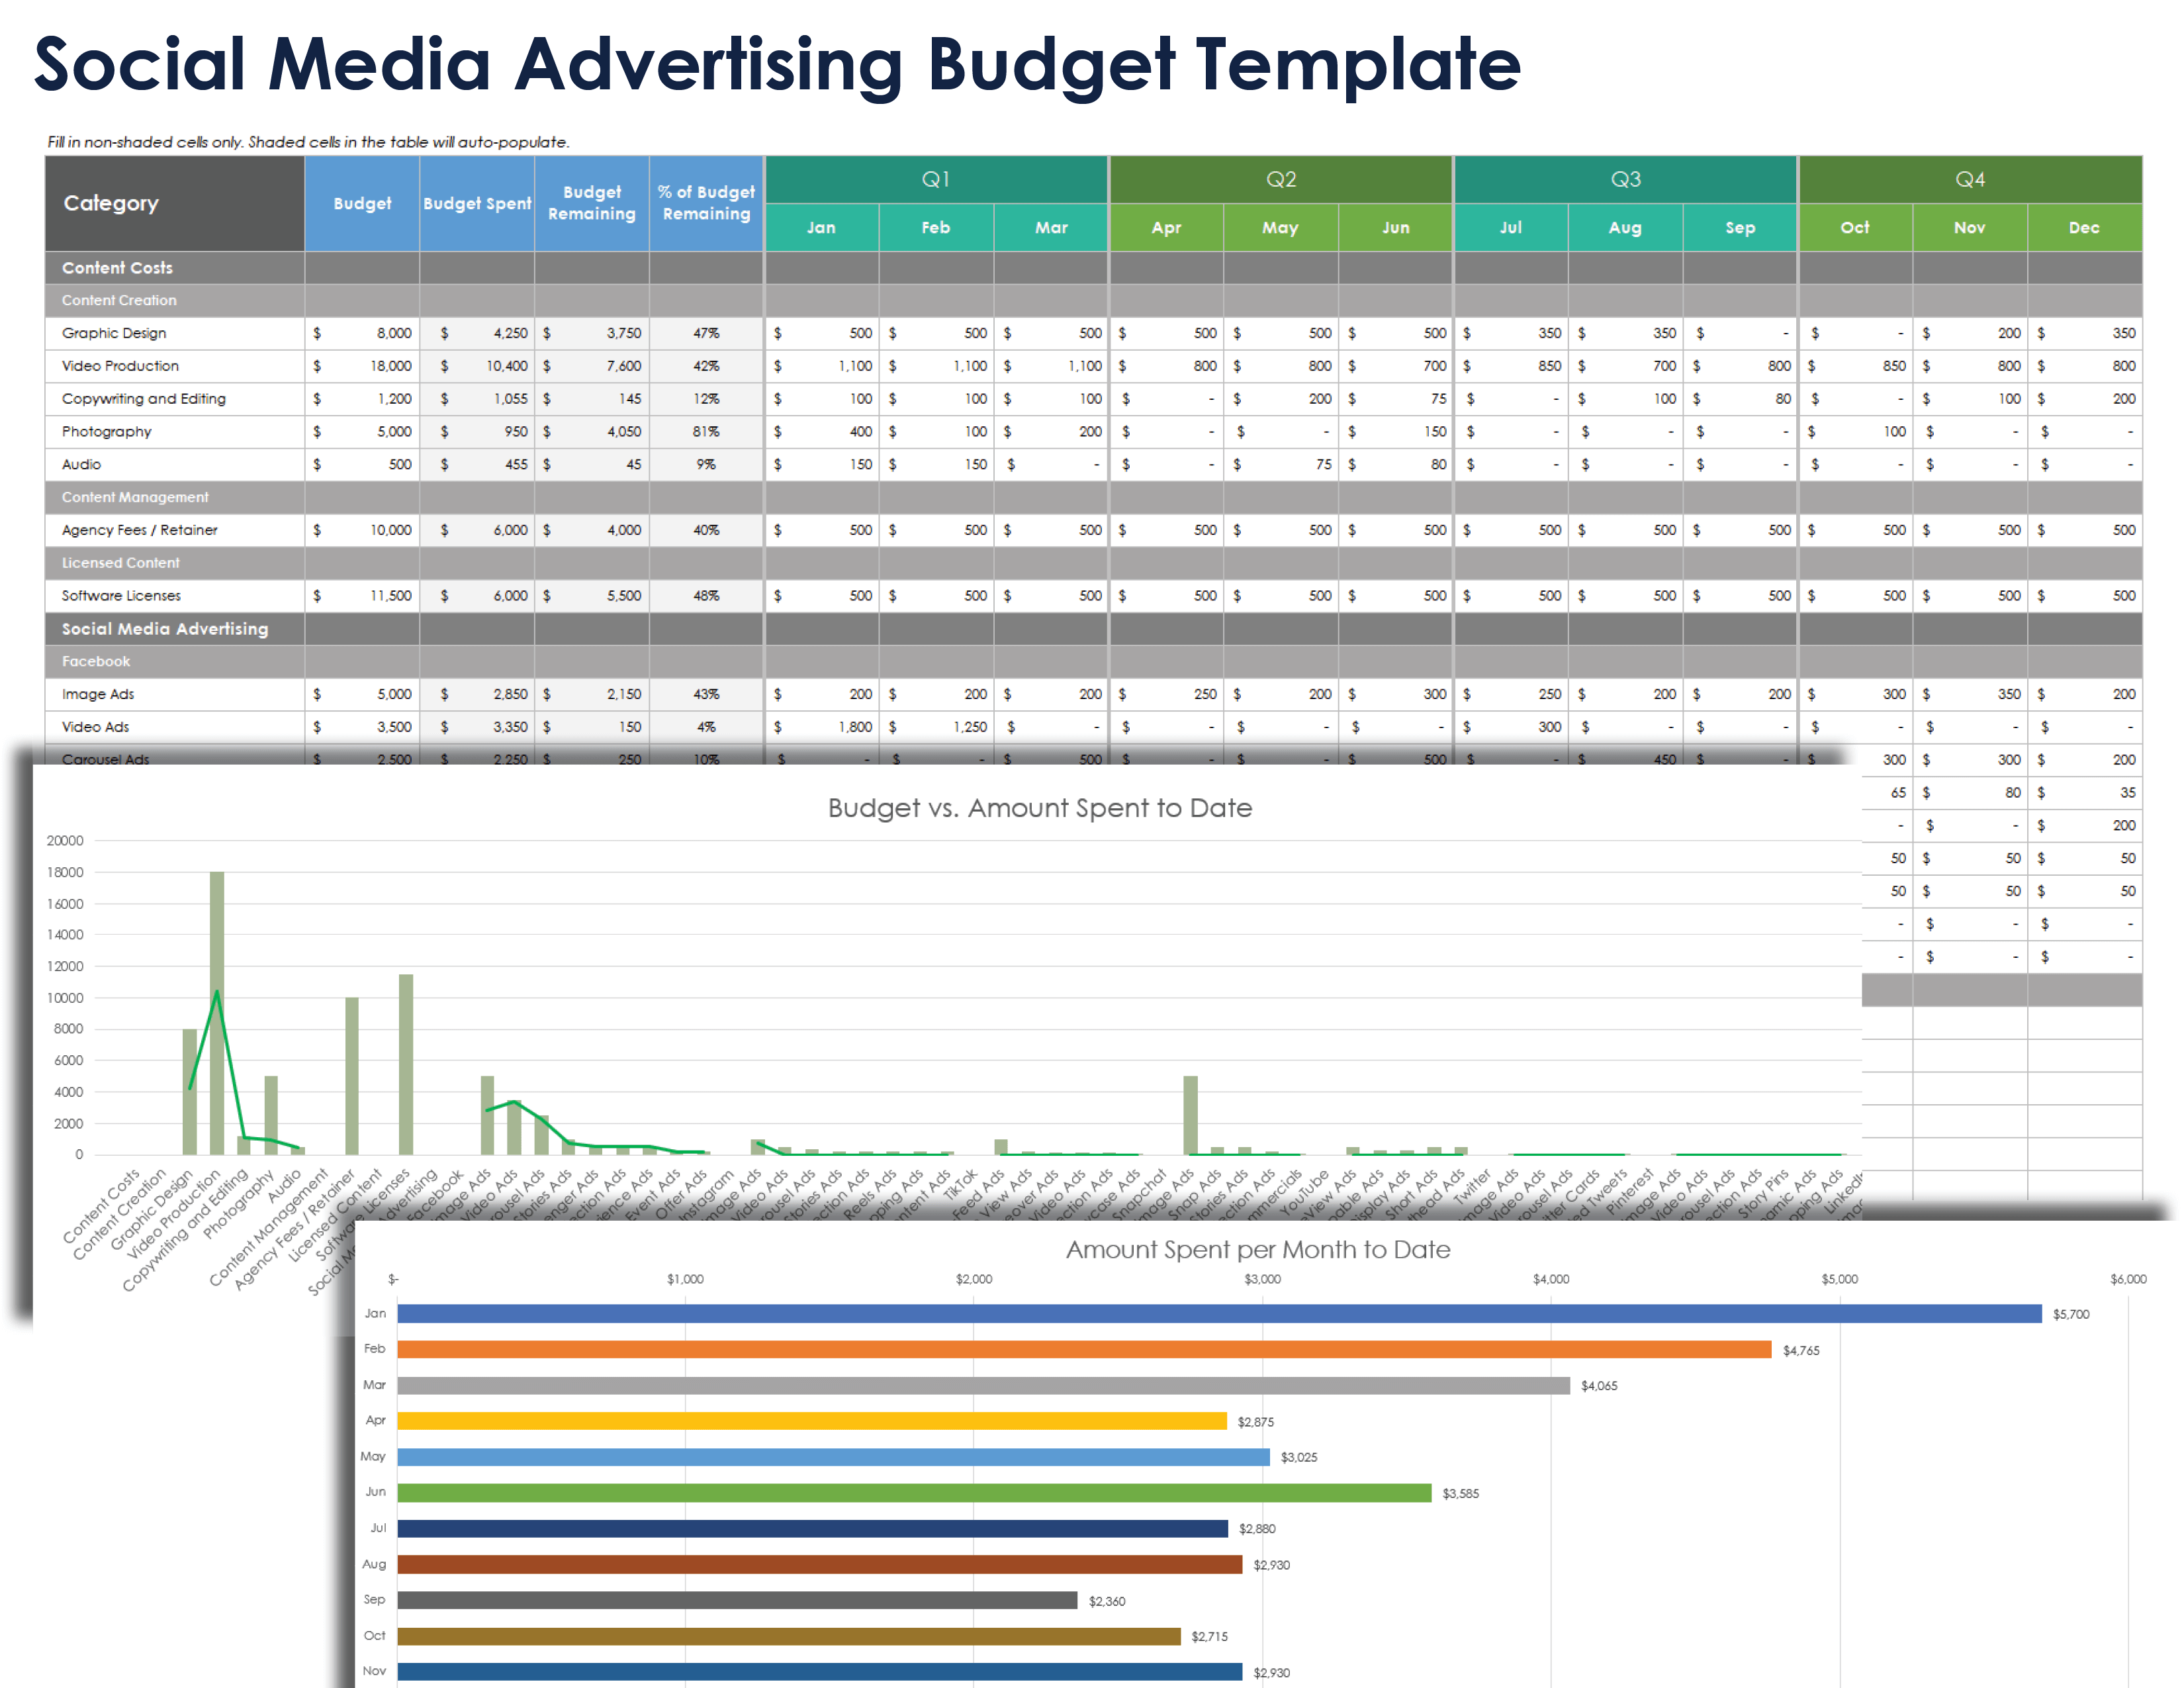Click the Aug month header
Screen dimensions: 2184x1688
pos(1626,228)
